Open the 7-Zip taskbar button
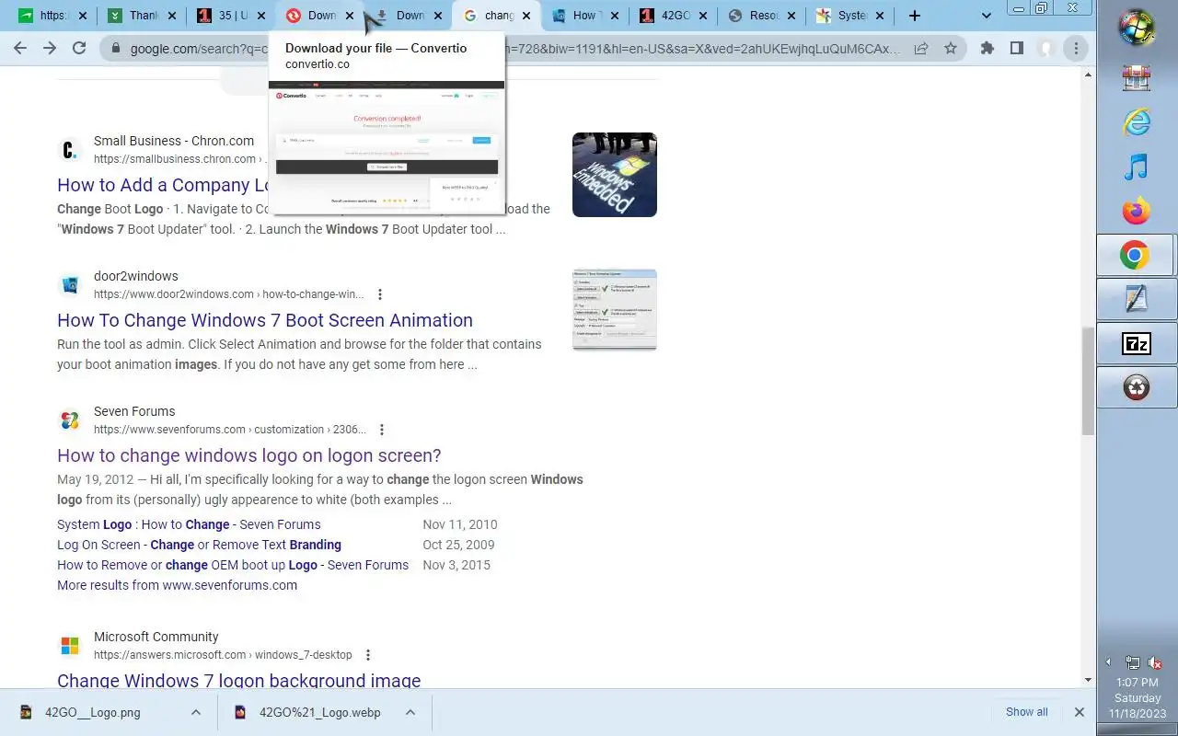 (1137, 344)
